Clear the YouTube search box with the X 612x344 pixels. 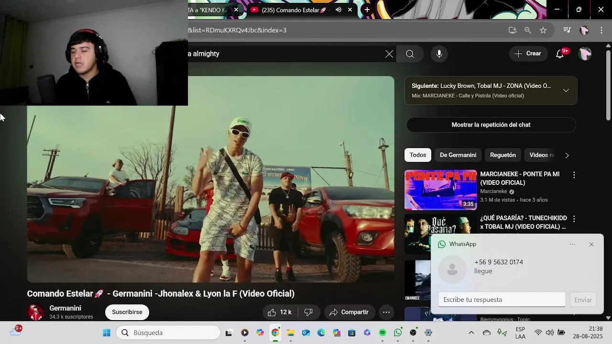coord(389,54)
